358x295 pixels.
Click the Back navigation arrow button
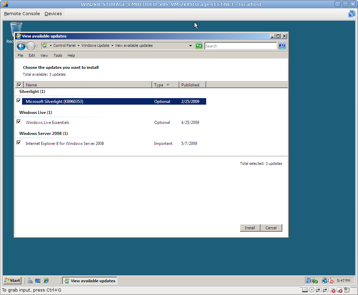[x=21, y=46]
